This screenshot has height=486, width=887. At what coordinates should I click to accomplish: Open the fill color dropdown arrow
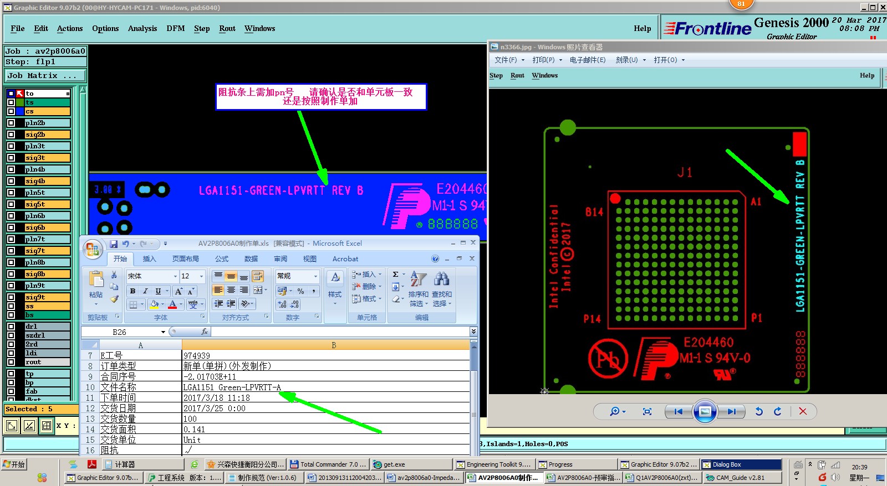coord(163,304)
